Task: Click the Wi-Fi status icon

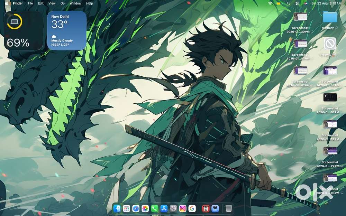Action: click(270, 3)
